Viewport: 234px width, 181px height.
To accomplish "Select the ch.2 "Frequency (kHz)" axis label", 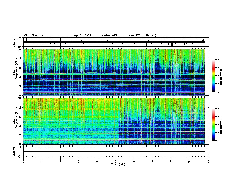I will (16, 117).
